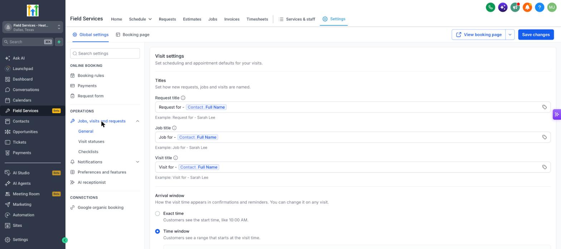
Task: Click Save changes button
Action: 536,35
